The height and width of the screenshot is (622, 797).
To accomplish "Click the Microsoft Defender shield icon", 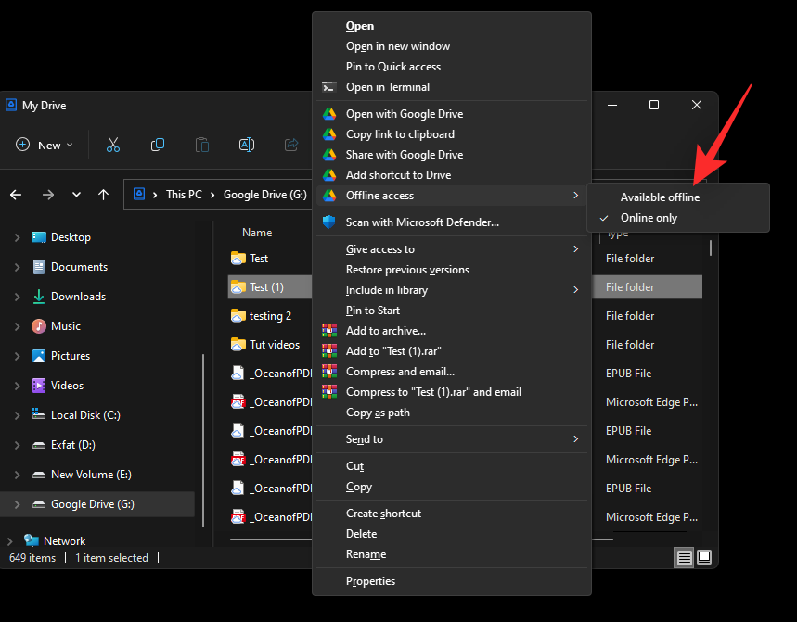I will [x=328, y=222].
